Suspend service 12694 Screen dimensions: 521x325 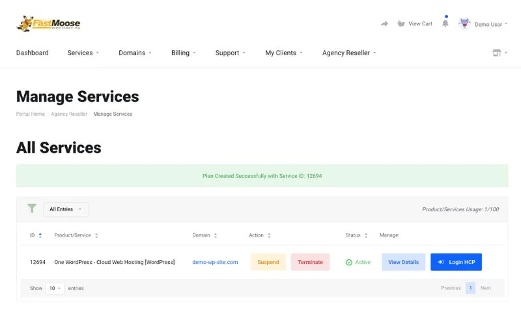268,262
